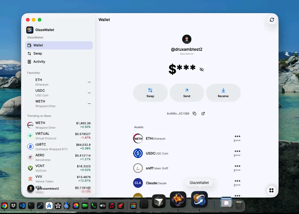Image resolution: width=299 pixels, height=214 pixels.
Task: Open the ETH Ethereum asset row
Action: (x=187, y=139)
